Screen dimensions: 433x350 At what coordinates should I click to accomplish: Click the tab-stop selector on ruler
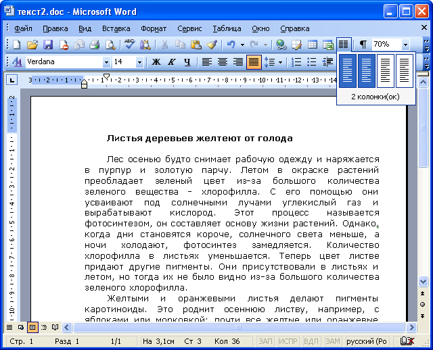[x=12, y=80]
